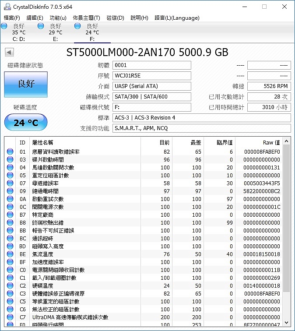
Task: Click the 良好 health status button
Action: pos(26,84)
